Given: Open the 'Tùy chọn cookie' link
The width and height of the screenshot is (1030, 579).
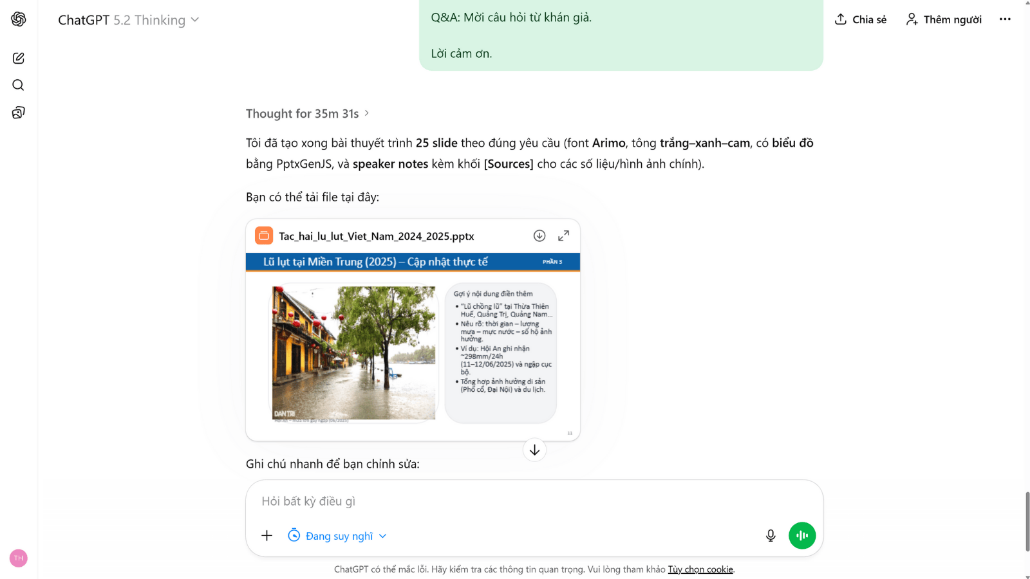Looking at the screenshot, I should tap(700, 569).
